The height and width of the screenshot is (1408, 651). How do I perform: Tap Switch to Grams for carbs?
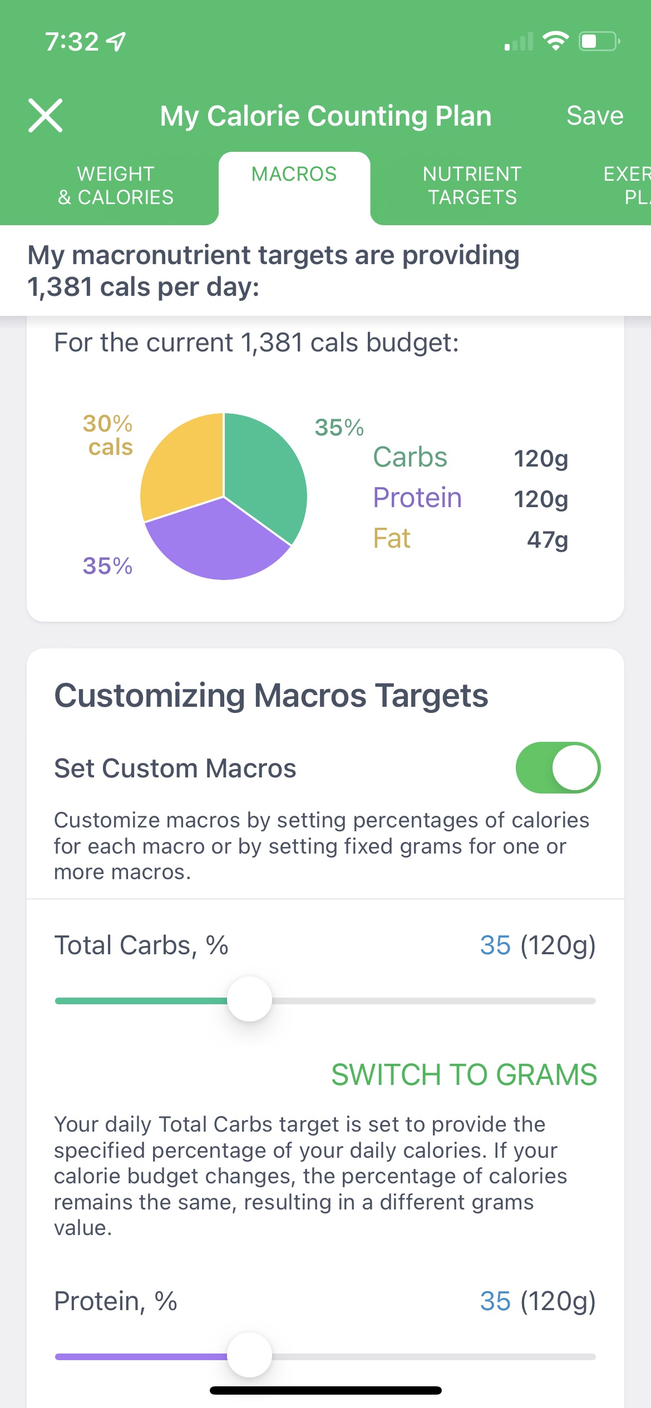coord(463,1074)
